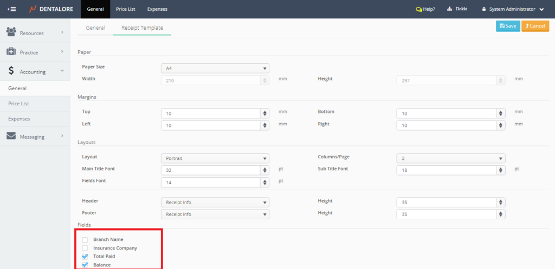
Task: Open the Columns/Page dropdown
Action: pyautogui.click(x=450, y=158)
